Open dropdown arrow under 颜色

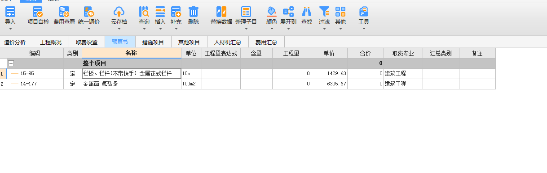272,29
